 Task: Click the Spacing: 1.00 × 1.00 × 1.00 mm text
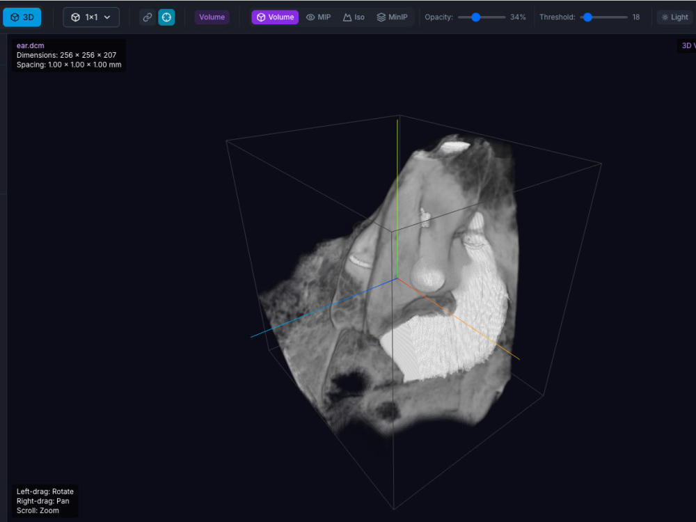69,65
